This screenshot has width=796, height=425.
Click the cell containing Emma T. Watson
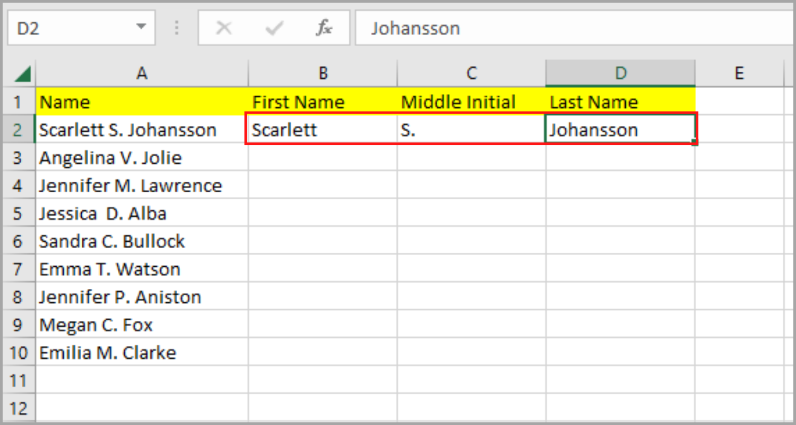[x=142, y=269]
